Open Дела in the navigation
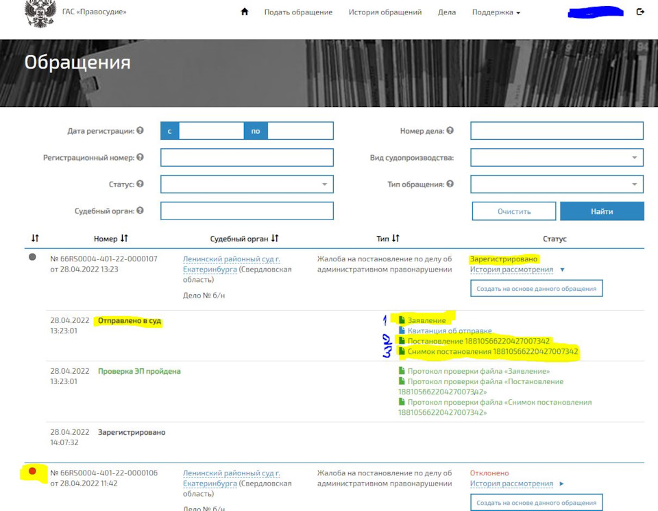658x511 pixels. (x=447, y=12)
